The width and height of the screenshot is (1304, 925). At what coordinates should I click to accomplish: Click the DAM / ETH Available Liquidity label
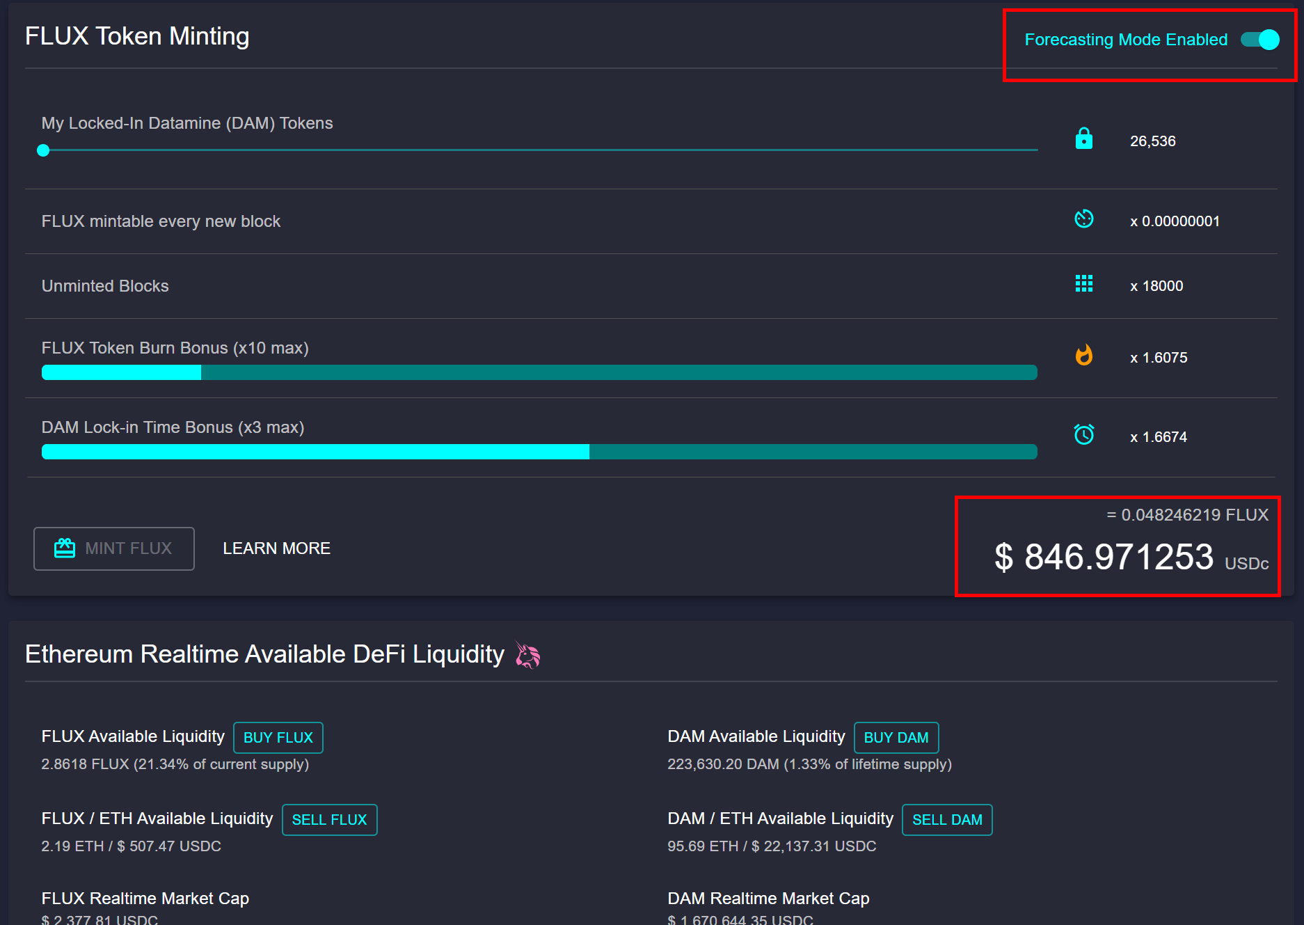pyautogui.click(x=780, y=819)
